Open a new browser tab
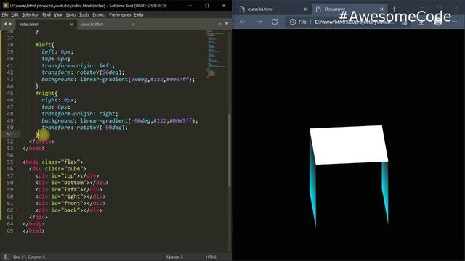 click(394, 9)
